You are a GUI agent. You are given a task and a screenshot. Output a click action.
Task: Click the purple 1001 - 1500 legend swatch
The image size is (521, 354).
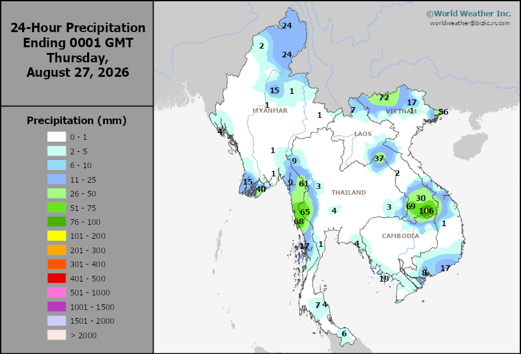pos(56,307)
